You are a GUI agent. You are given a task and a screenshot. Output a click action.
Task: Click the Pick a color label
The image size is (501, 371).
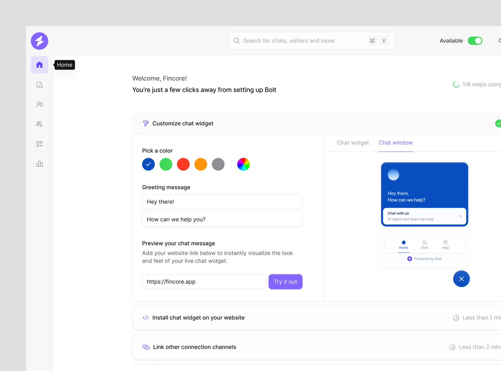[x=157, y=151]
